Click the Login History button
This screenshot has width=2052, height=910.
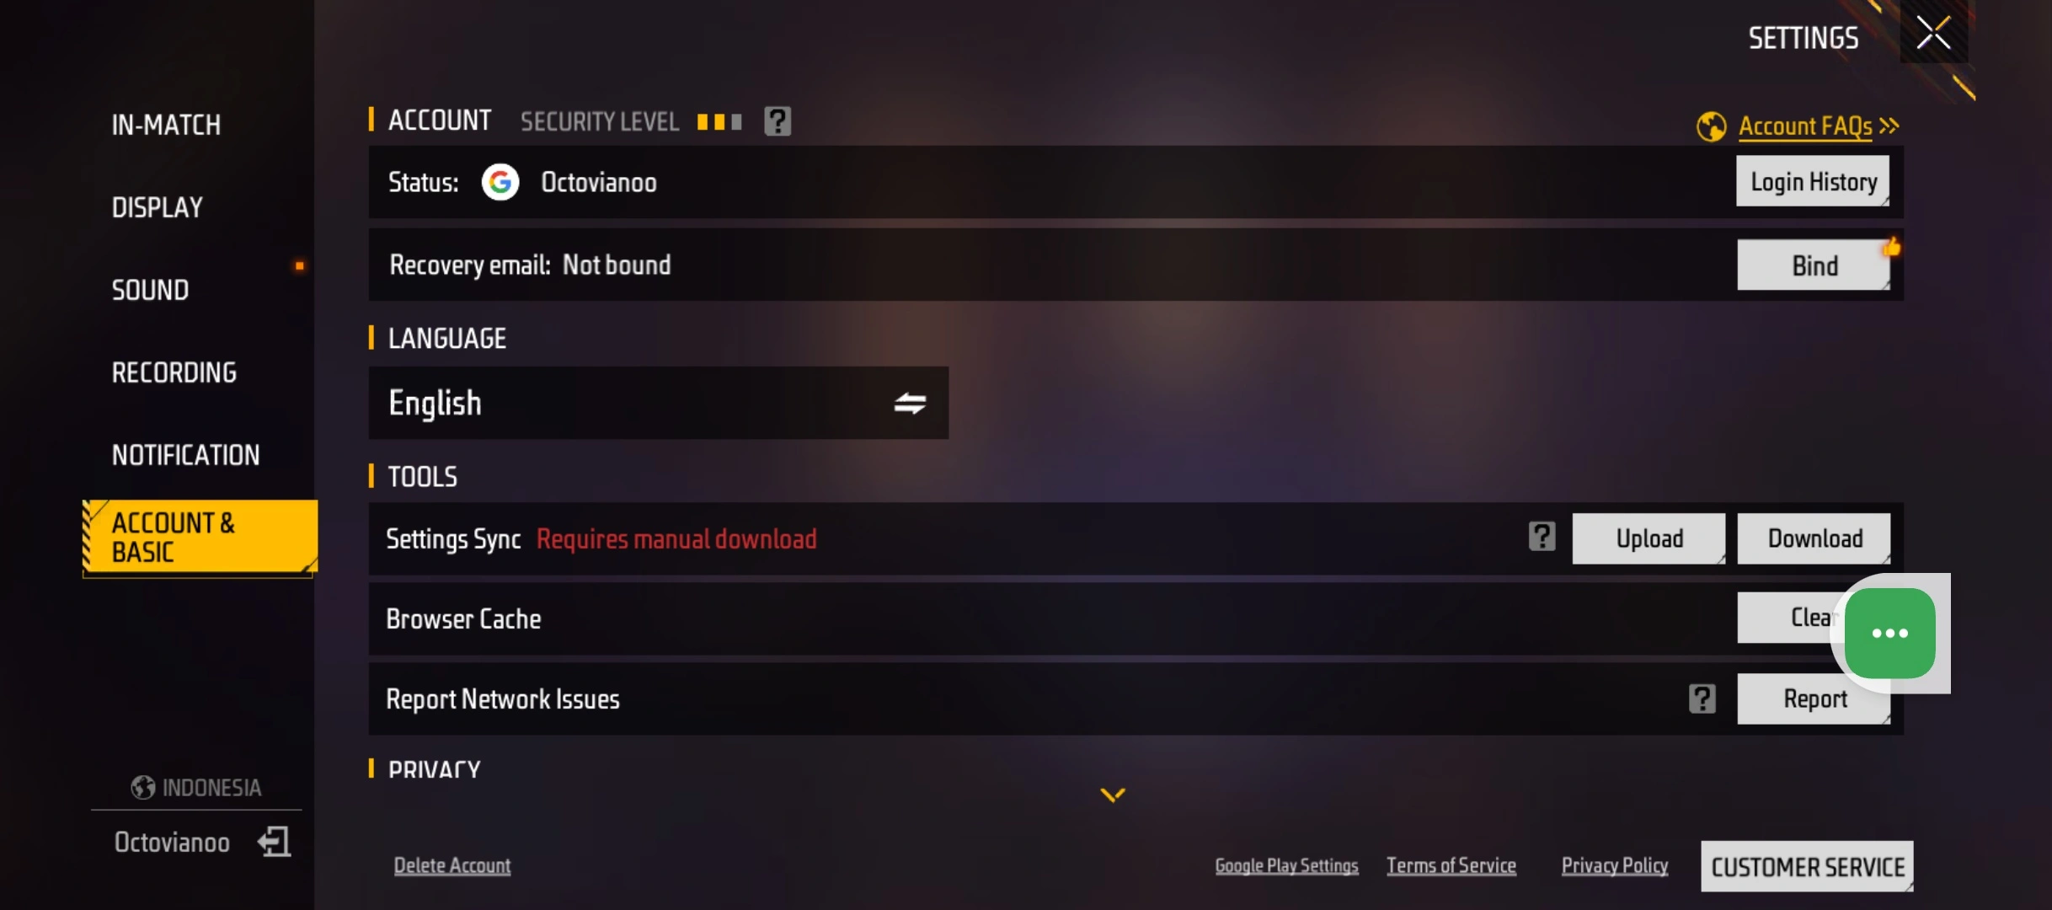click(1813, 181)
